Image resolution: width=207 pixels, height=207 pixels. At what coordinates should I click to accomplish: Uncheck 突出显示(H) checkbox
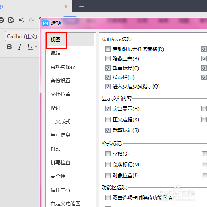tap(108, 109)
